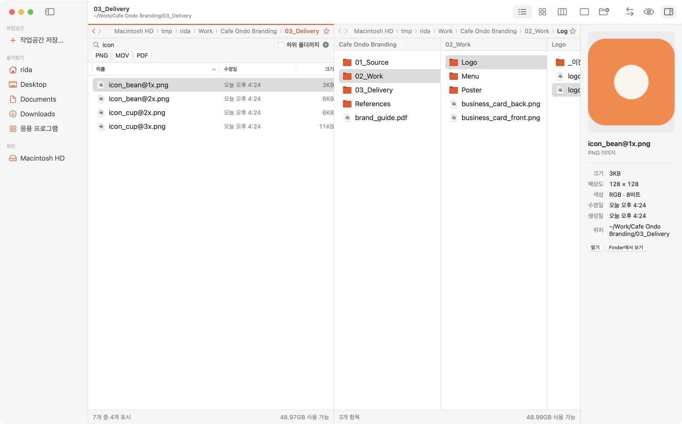Select icon_cup@3x.png file row
The width and height of the screenshot is (682, 424).
(213, 127)
